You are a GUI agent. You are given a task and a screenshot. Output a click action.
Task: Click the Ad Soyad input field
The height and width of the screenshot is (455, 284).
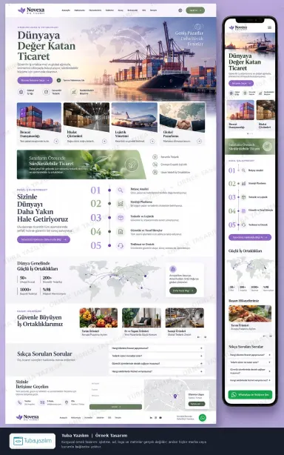point(115,384)
